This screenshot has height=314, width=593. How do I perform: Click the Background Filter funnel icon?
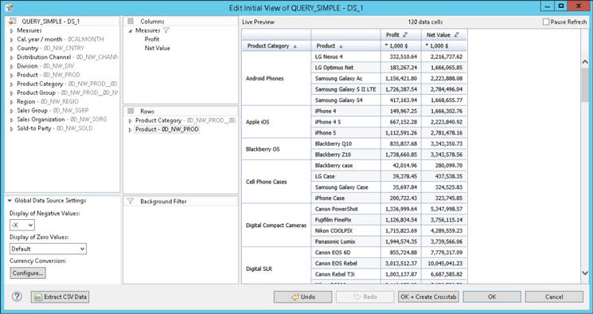131,201
